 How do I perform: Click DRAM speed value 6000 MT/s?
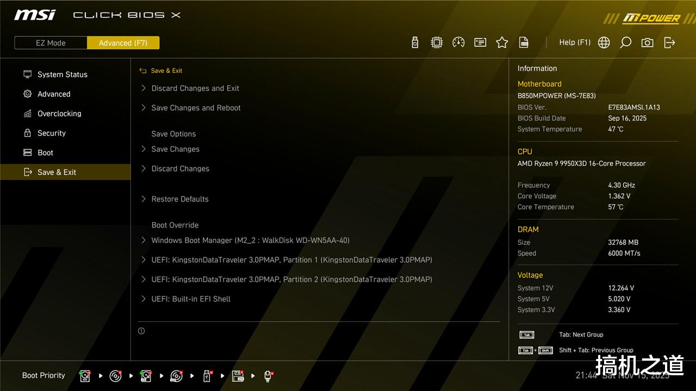(x=624, y=253)
